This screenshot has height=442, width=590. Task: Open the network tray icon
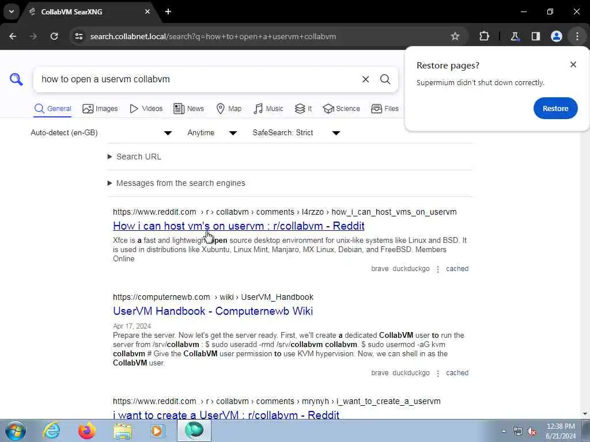click(518, 432)
